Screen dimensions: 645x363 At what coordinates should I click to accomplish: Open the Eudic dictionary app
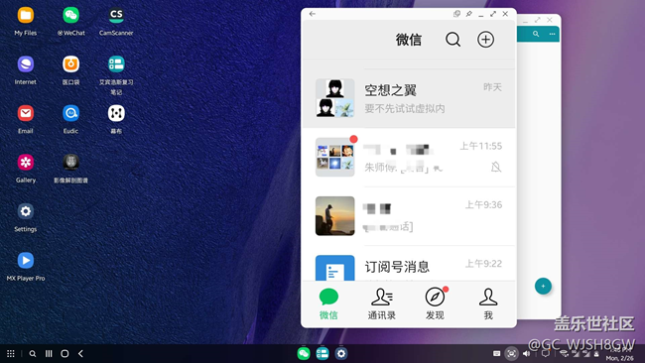click(70, 113)
